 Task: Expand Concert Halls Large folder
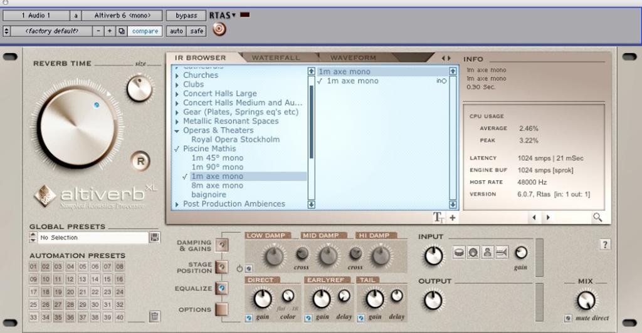coord(177,94)
